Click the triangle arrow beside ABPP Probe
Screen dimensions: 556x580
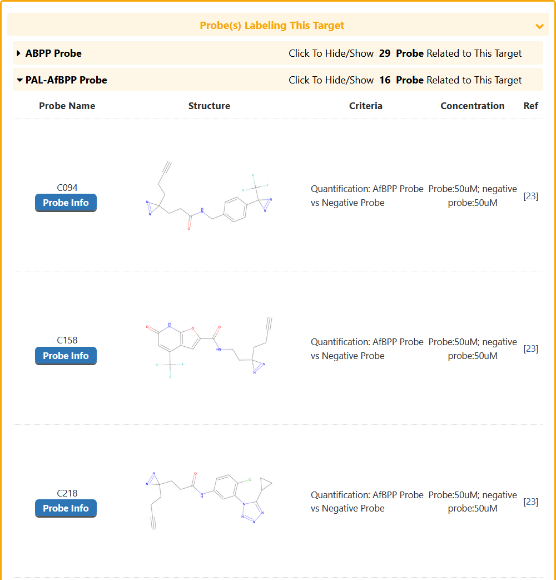(19, 53)
